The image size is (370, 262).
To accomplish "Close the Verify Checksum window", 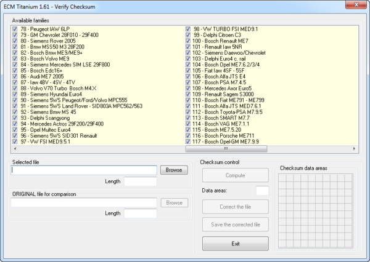I will pyautogui.click(x=356, y=4).
